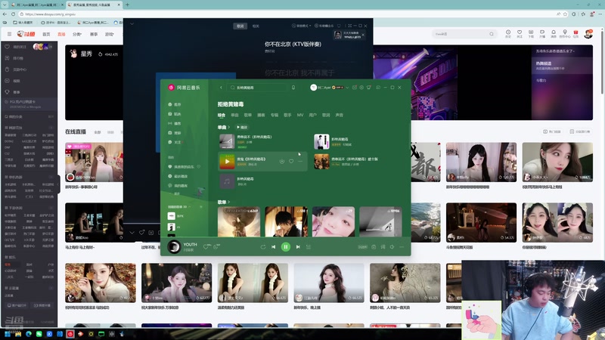The image size is (605, 340).
Task: Open the first song result with gray cover
Action: coord(227,141)
